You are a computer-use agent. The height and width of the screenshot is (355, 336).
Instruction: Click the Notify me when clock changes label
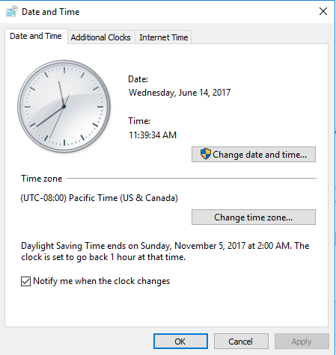tap(101, 281)
